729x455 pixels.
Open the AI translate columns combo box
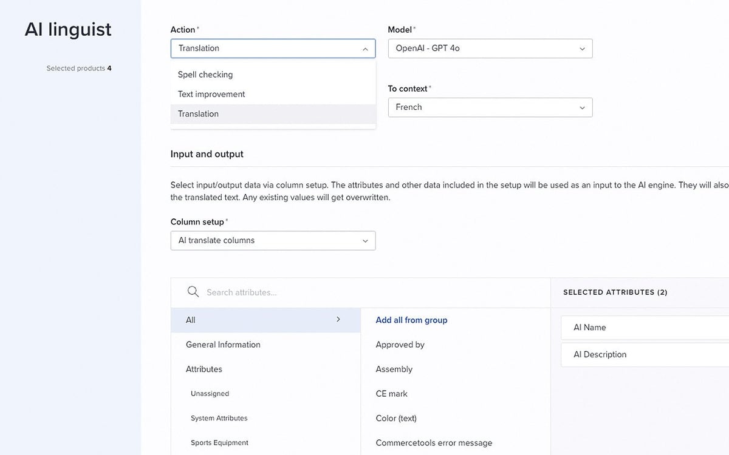click(x=273, y=240)
